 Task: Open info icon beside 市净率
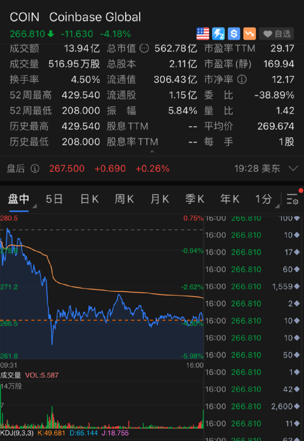[242, 79]
